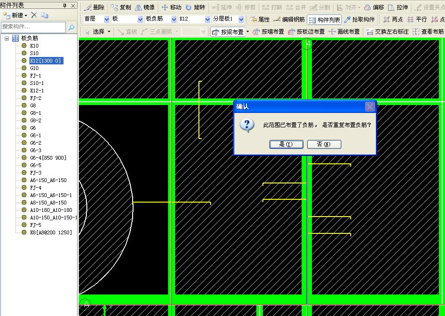The image size is (445, 316).
Task: Click 否(N) in the confirm dialog
Action: (324, 145)
